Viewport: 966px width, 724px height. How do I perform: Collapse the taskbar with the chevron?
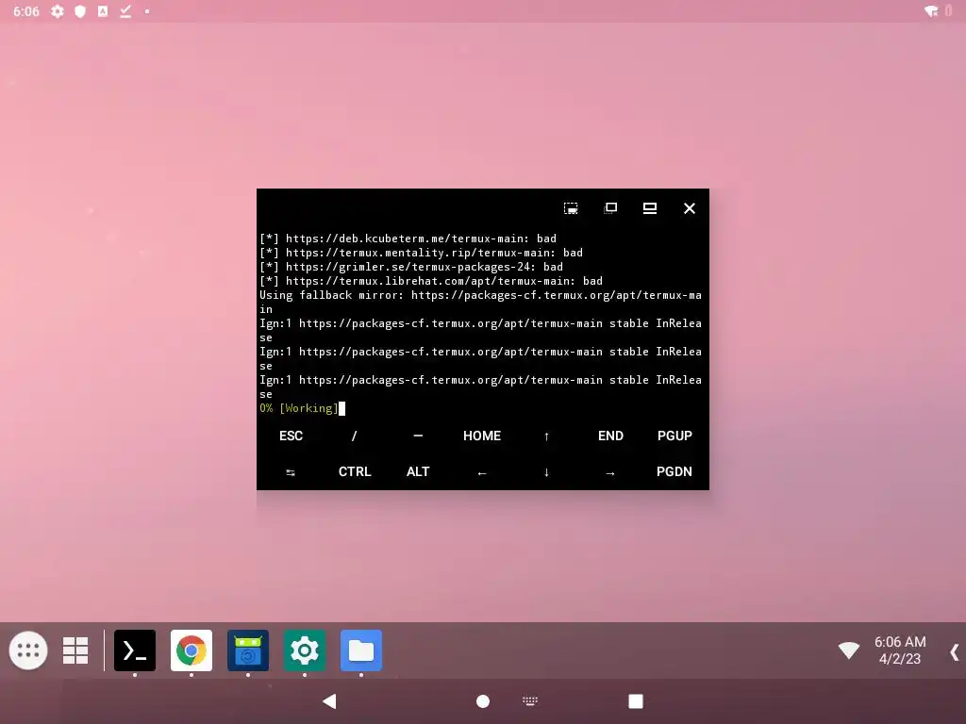coord(955,652)
